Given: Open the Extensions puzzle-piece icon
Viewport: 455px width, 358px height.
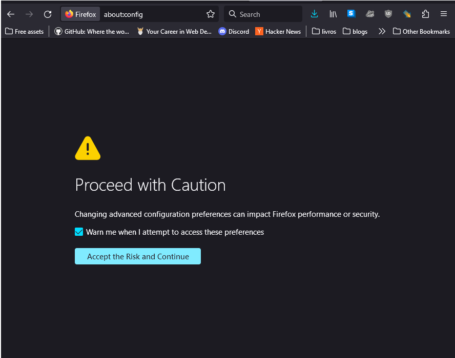Looking at the screenshot, I should pyautogui.click(x=425, y=14).
